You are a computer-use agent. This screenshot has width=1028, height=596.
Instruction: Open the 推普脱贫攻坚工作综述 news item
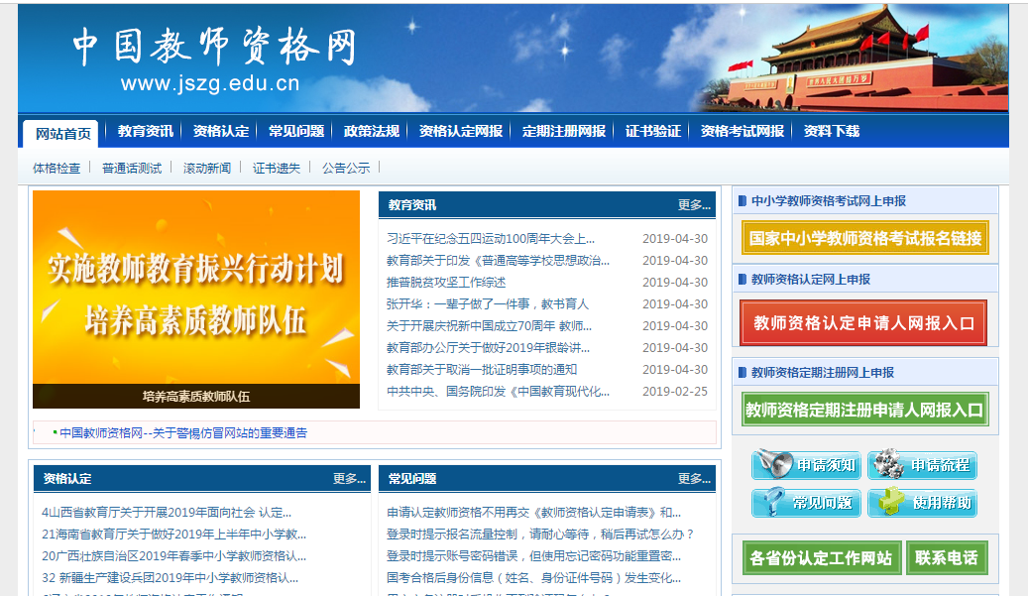tap(446, 282)
